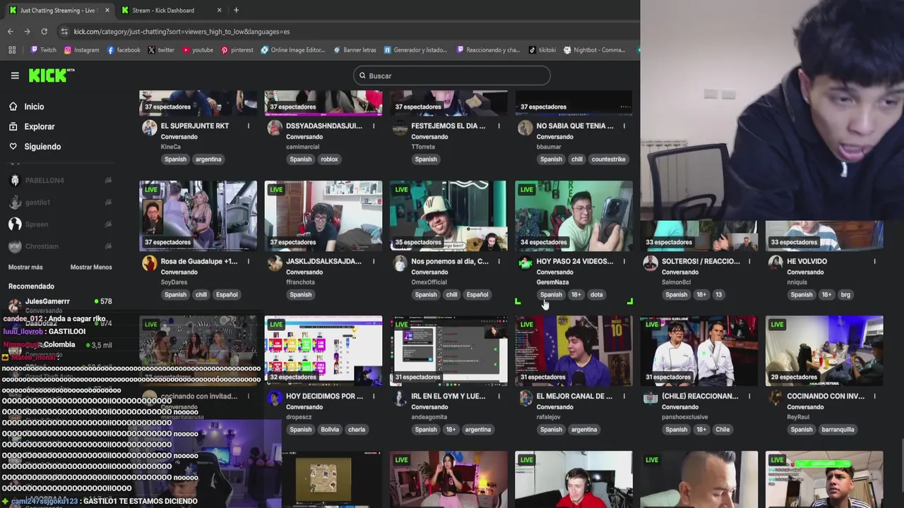The image size is (904, 508).
Task: Click the Buscar search field
Action: [451, 75]
